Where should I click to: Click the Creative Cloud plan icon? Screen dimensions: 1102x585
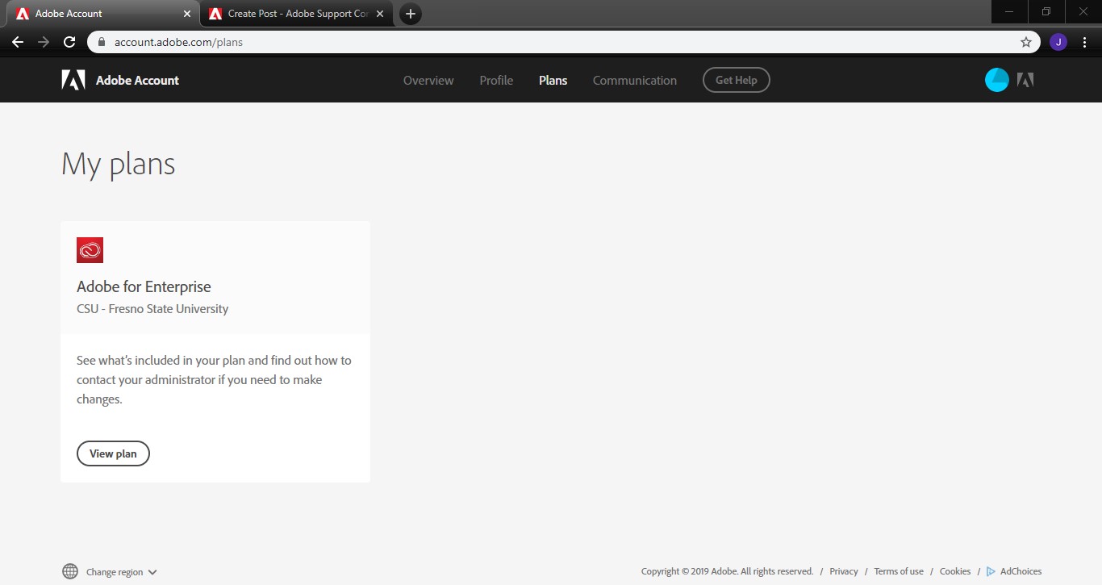90,250
